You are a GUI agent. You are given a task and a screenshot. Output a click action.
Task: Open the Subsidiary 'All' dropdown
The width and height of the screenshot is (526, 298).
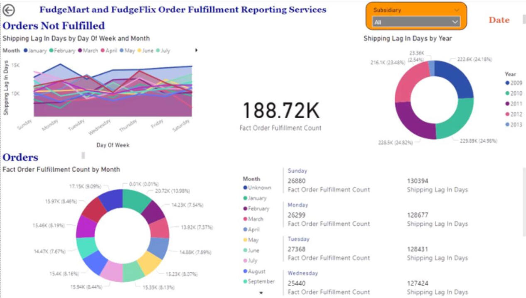pyautogui.click(x=416, y=22)
